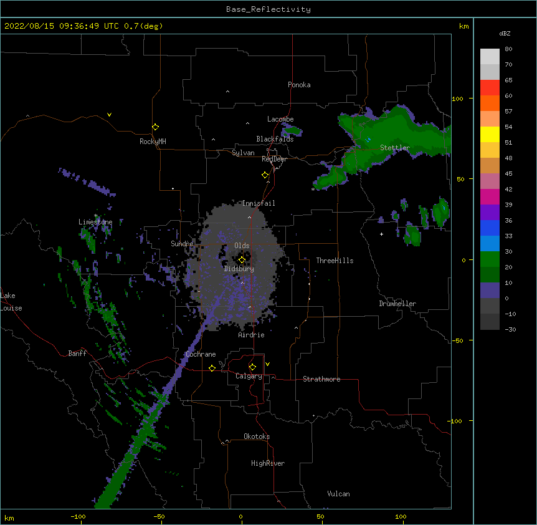Click the yellow diamond marker south of Cochrane
The image size is (537, 525).
tap(212, 368)
